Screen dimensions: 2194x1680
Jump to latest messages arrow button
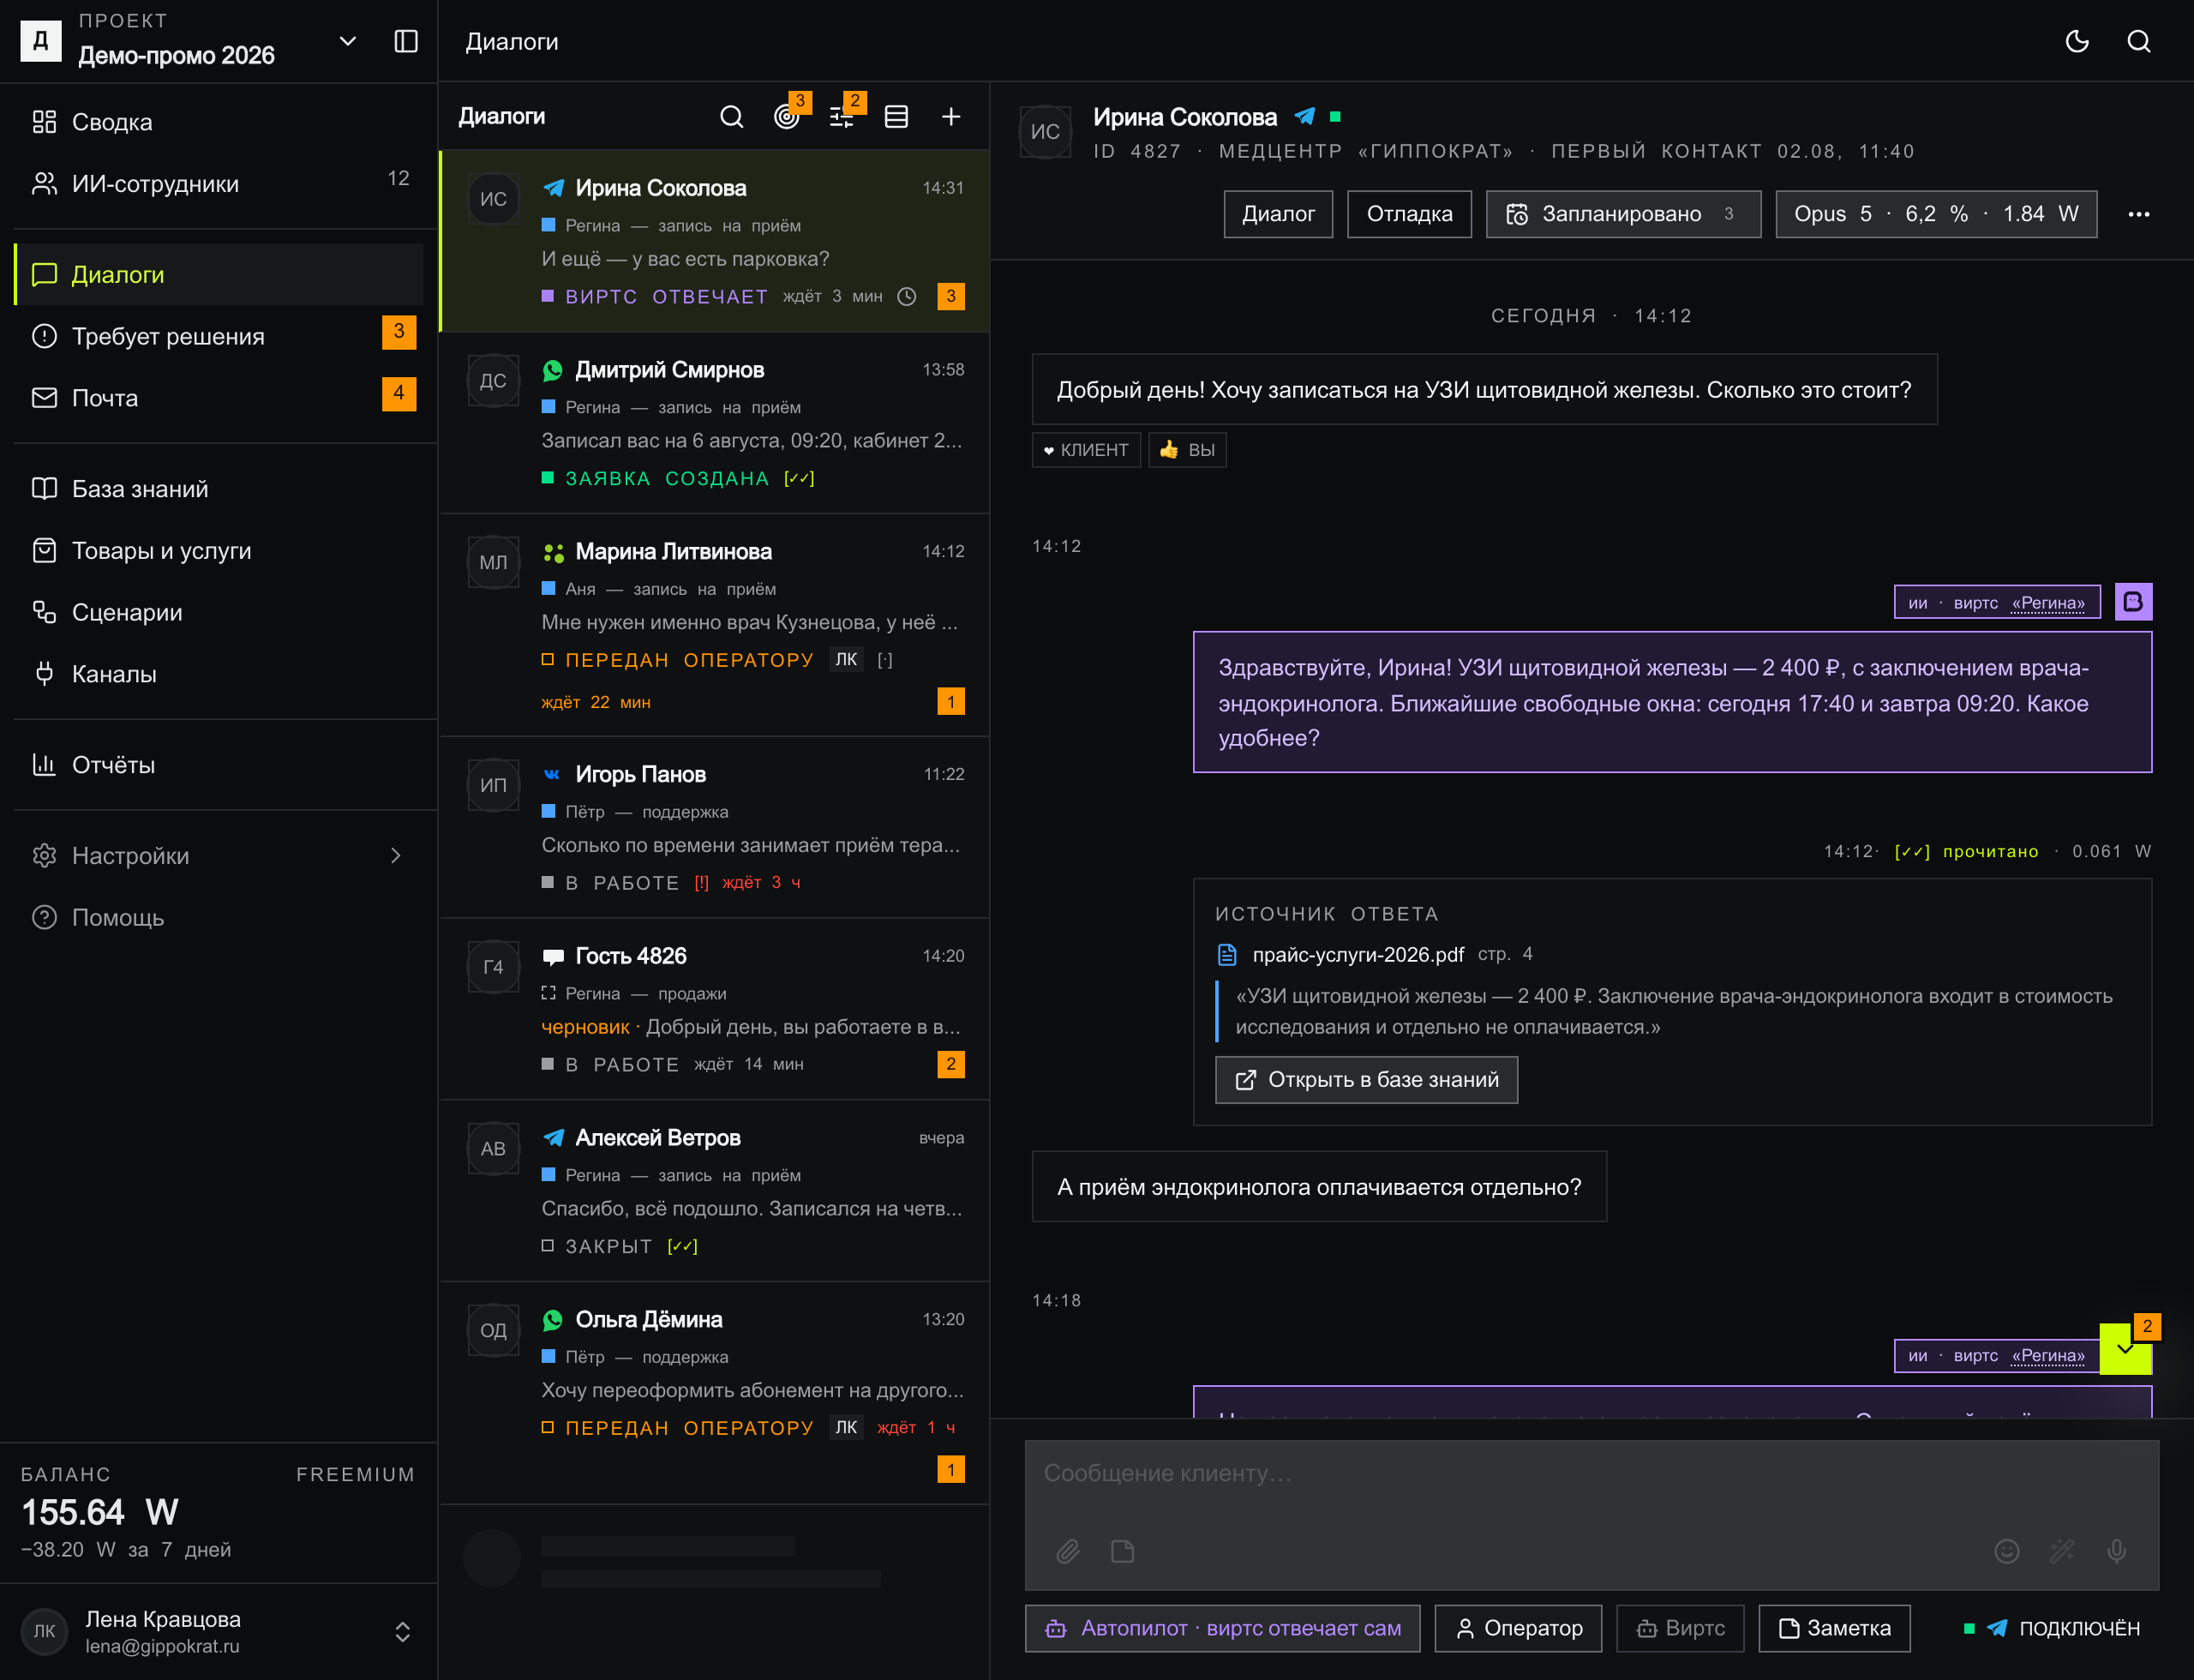tap(2125, 1349)
